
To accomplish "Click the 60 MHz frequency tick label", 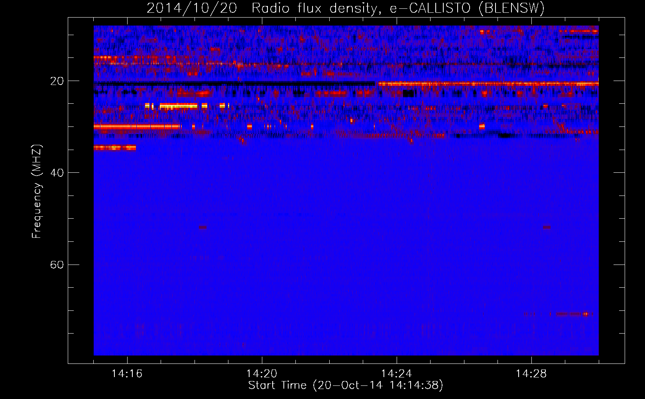I will point(57,265).
